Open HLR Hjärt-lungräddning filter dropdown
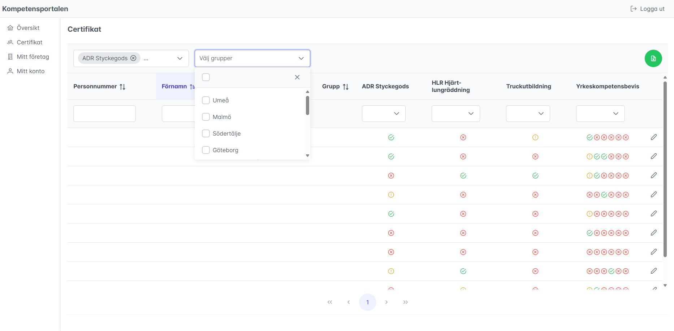The image size is (674, 331). click(x=456, y=114)
